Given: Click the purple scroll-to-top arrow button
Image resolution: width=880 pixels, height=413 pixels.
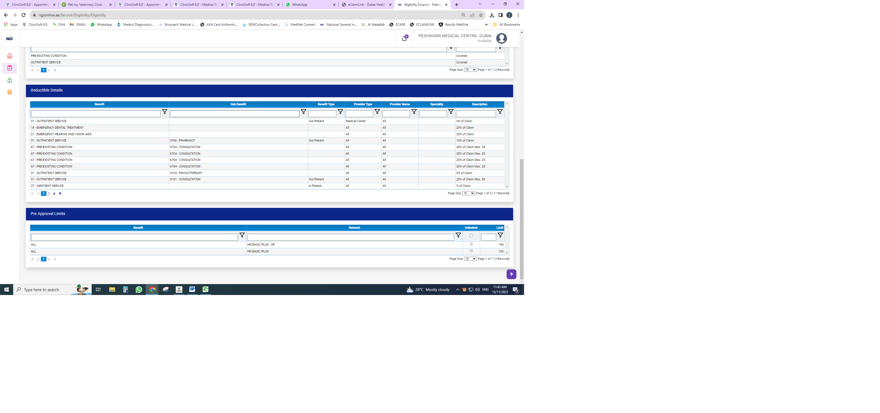Looking at the screenshot, I should click(x=511, y=274).
